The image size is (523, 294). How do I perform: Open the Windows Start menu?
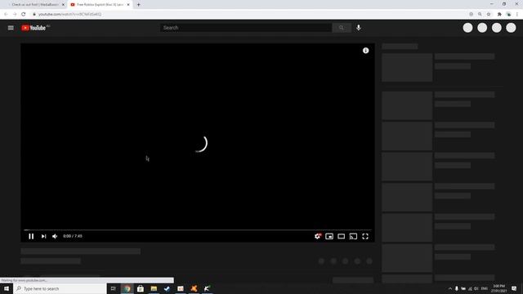(x=7, y=288)
